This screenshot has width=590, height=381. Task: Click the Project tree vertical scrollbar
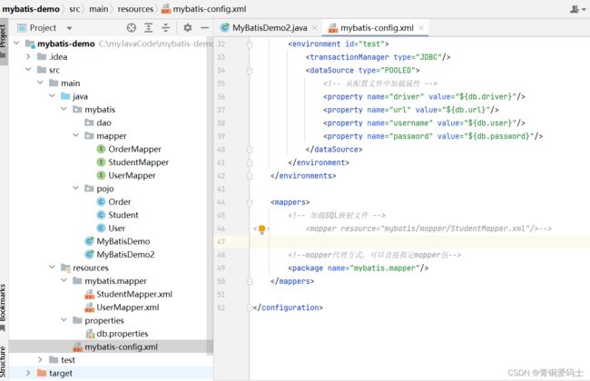point(210,196)
